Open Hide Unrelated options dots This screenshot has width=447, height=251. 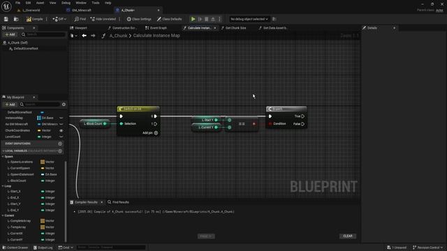click(119, 19)
